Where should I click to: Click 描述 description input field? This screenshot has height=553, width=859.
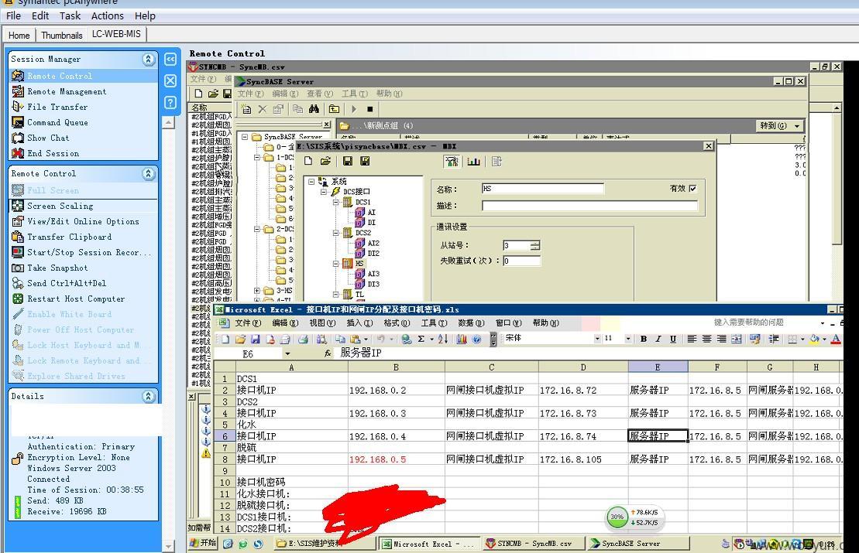(589, 206)
